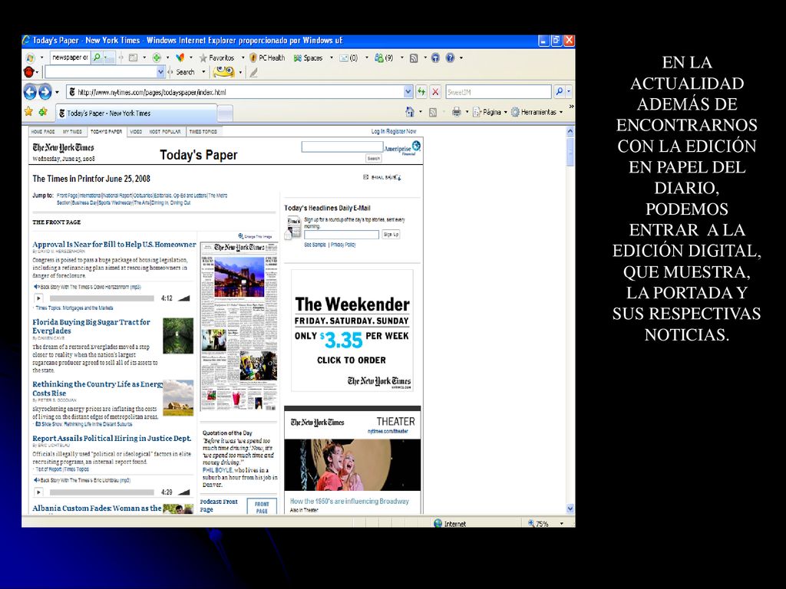Click the Log In link

point(378,131)
